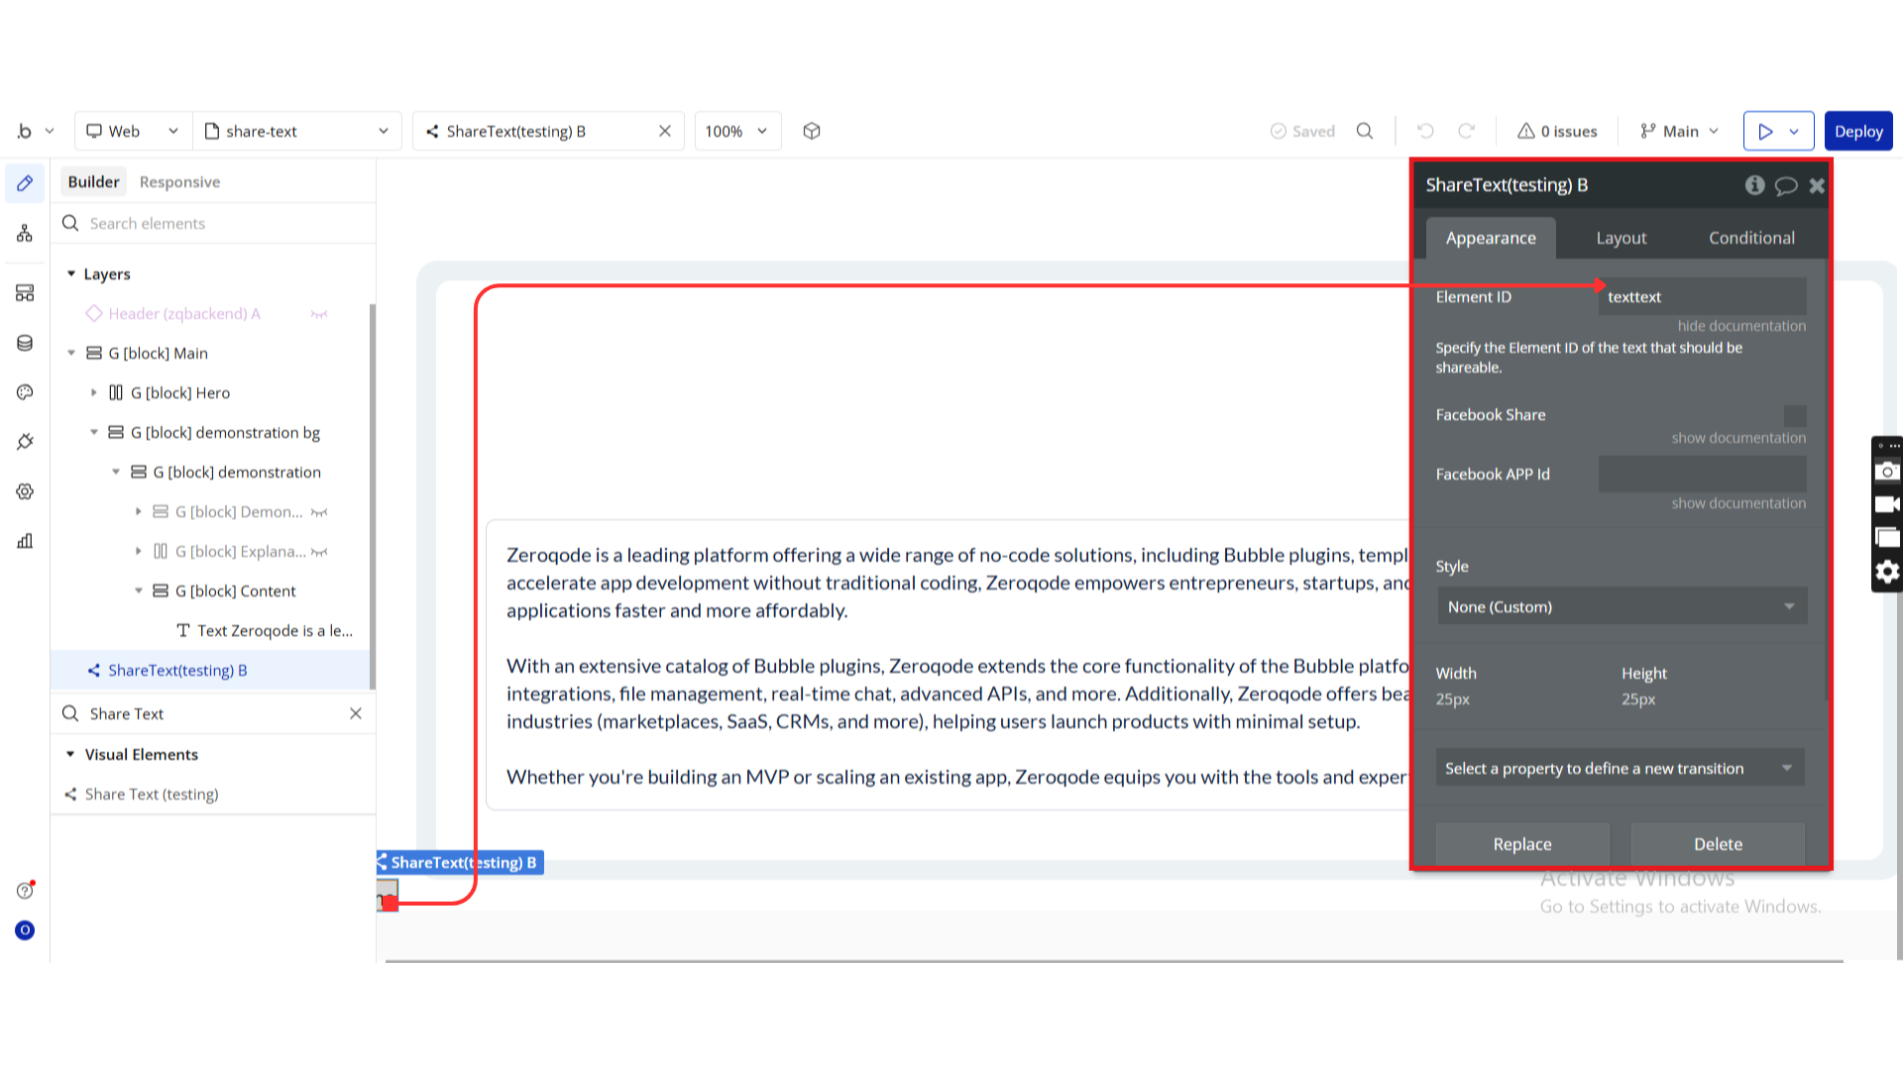Screen dimensions: 1903x1070
Task: Open the Workflow tab icon in sidebar
Action: [x=25, y=234]
